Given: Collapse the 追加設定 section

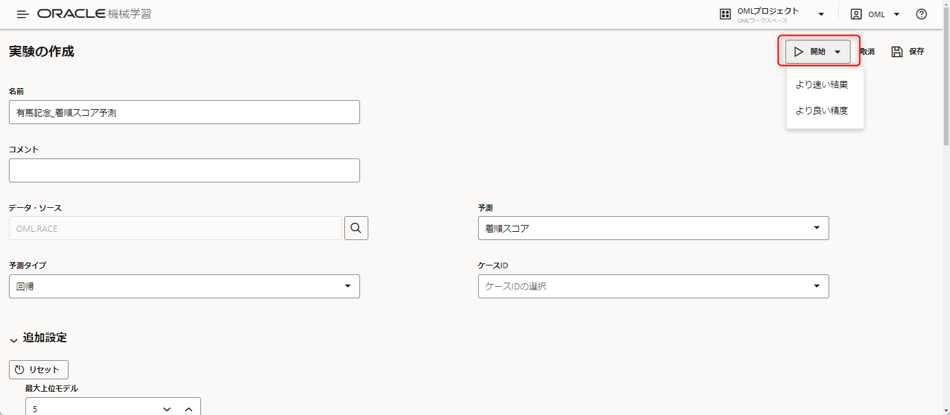Looking at the screenshot, I should (14, 339).
